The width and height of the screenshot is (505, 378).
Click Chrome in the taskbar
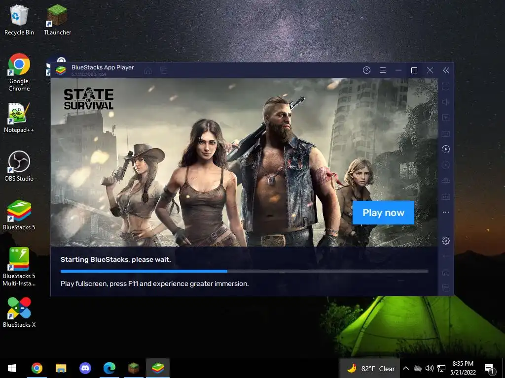[x=36, y=368]
